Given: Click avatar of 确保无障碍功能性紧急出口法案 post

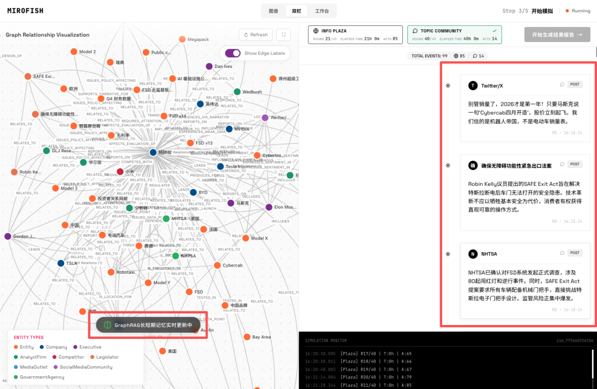Looking at the screenshot, I should click(473, 165).
